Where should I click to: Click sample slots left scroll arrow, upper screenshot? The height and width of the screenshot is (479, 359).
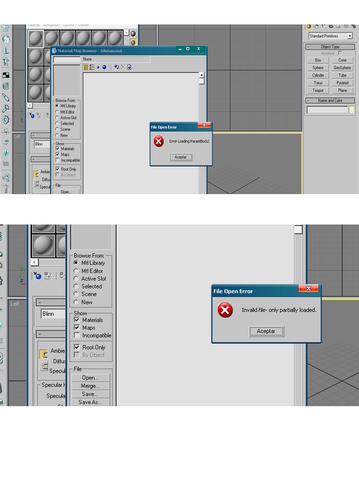30,105
